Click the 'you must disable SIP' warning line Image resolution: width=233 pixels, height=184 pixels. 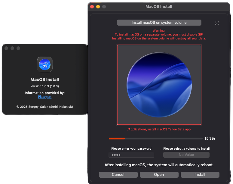click(159, 35)
